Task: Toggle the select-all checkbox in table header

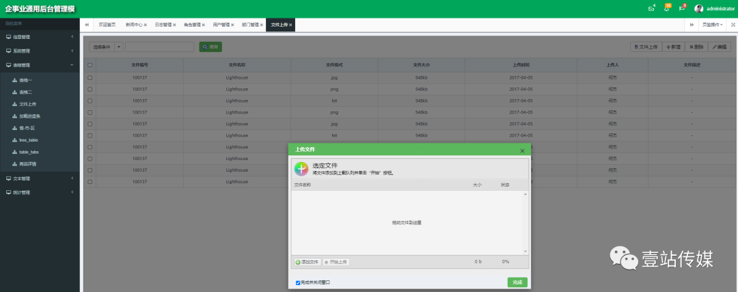Action: pyautogui.click(x=90, y=65)
